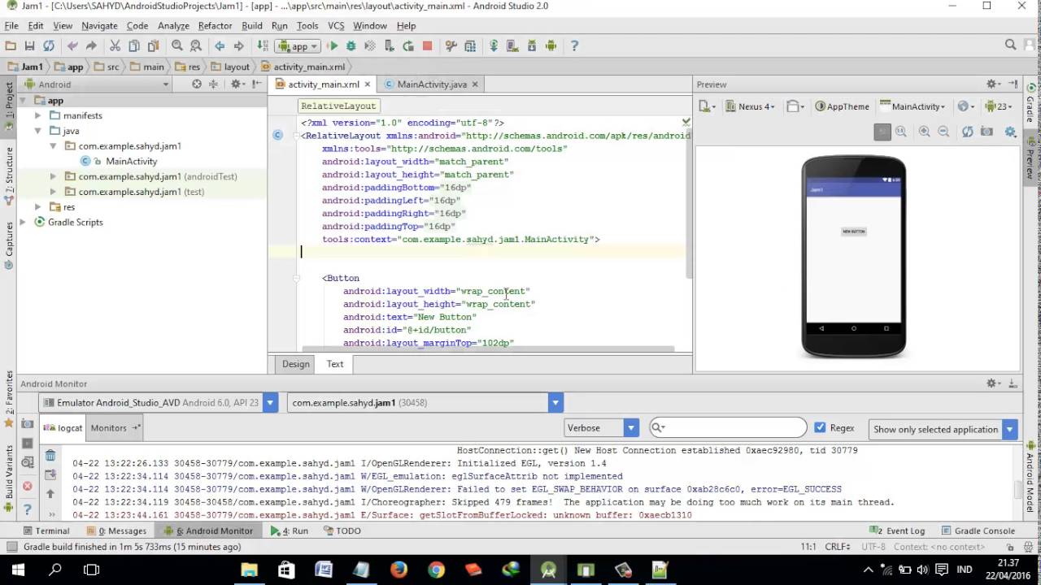Click Scroll to End icon in logcat

(x=50, y=474)
